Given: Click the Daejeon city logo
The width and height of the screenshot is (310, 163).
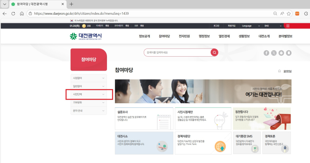Looking at the screenshot, I should coord(86,36).
